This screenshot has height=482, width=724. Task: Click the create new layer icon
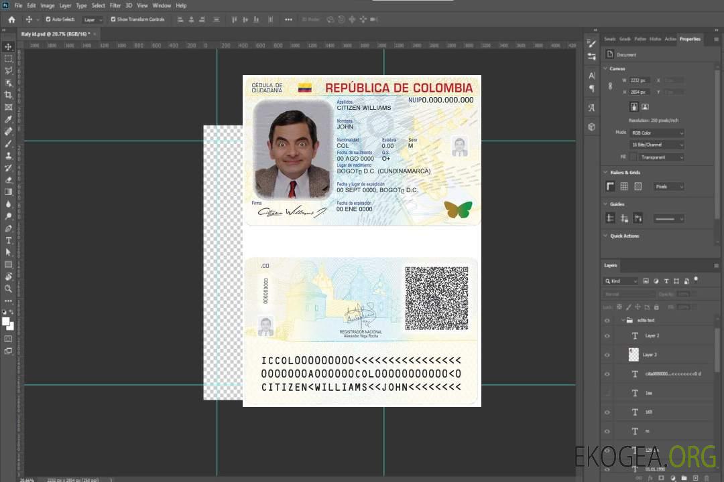(x=695, y=478)
